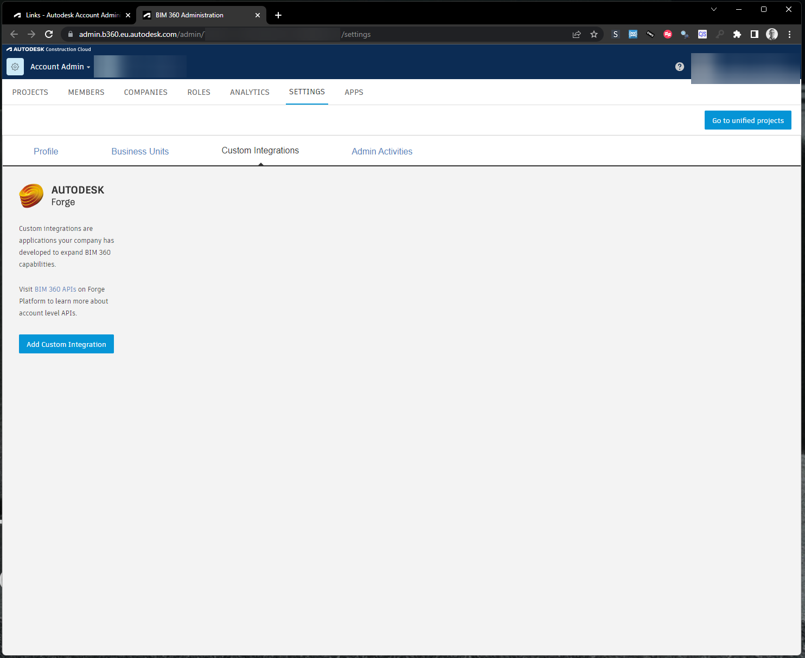
Task: Open the Extensions puzzle piece menu
Action: pos(737,34)
